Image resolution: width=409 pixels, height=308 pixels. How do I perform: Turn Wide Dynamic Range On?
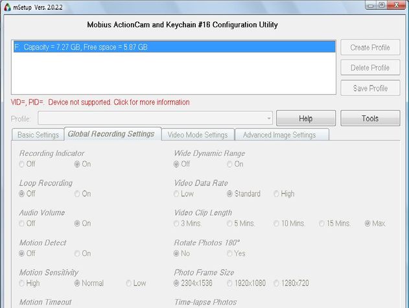pos(235,164)
